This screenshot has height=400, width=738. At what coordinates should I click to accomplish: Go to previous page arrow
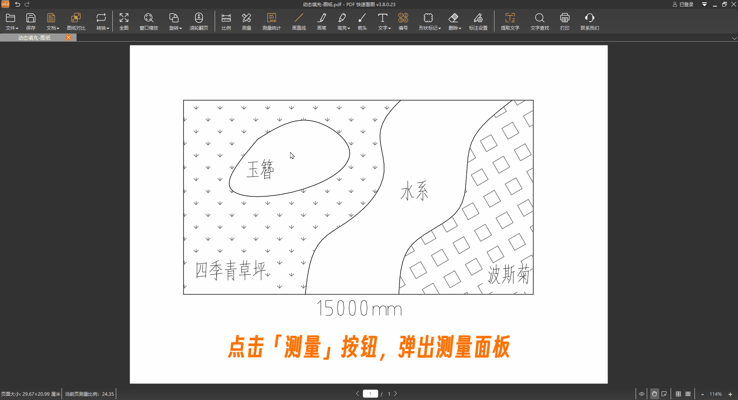coord(357,393)
